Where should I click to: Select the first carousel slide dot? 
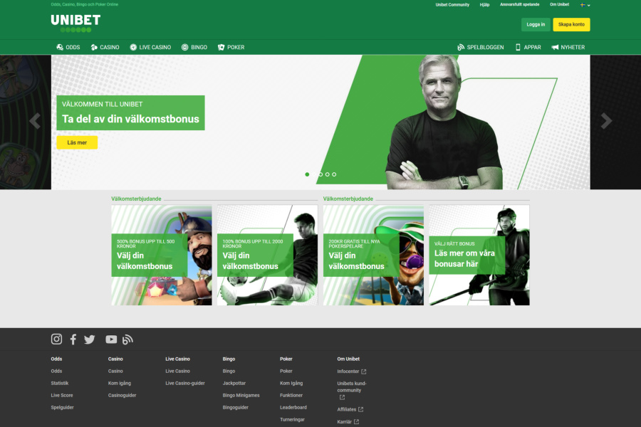[x=307, y=174]
